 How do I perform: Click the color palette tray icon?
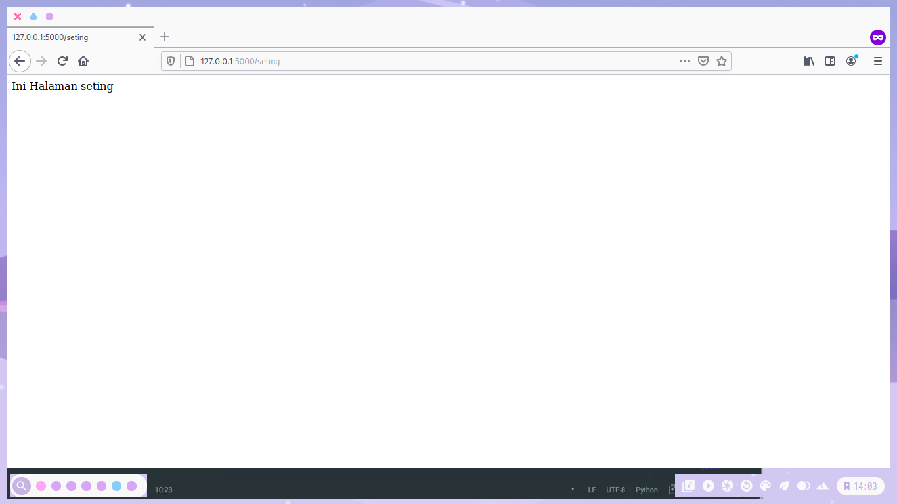766,486
